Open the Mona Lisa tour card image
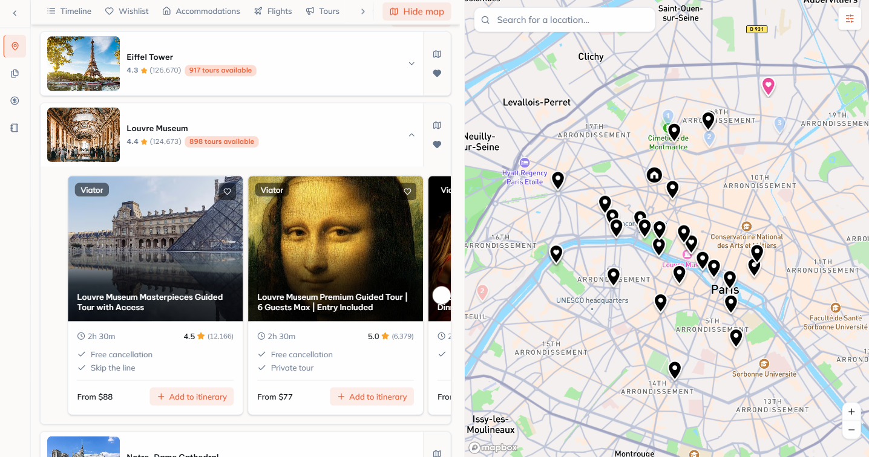This screenshot has height=457, width=869. tap(336, 248)
